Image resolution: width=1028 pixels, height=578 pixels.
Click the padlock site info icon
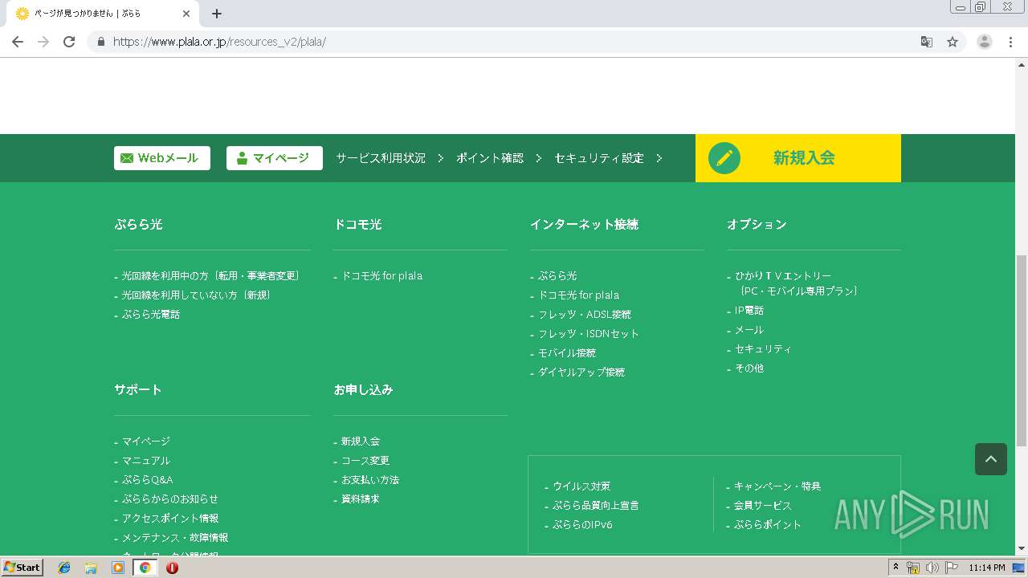click(100, 42)
